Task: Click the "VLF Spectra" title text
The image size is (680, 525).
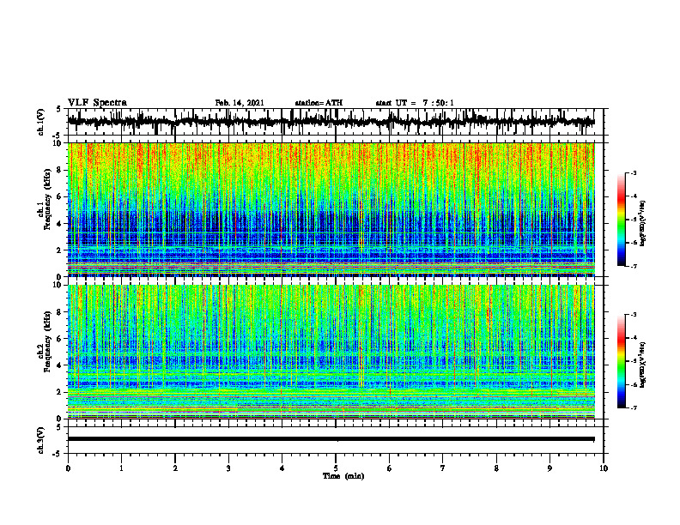Action: (x=97, y=103)
